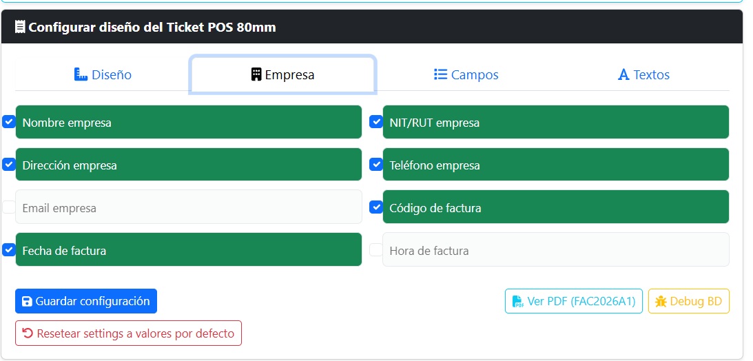Uncheck the Nombre empresa checkbox
This screenshot has height=361, width=753.
(9, 122)
